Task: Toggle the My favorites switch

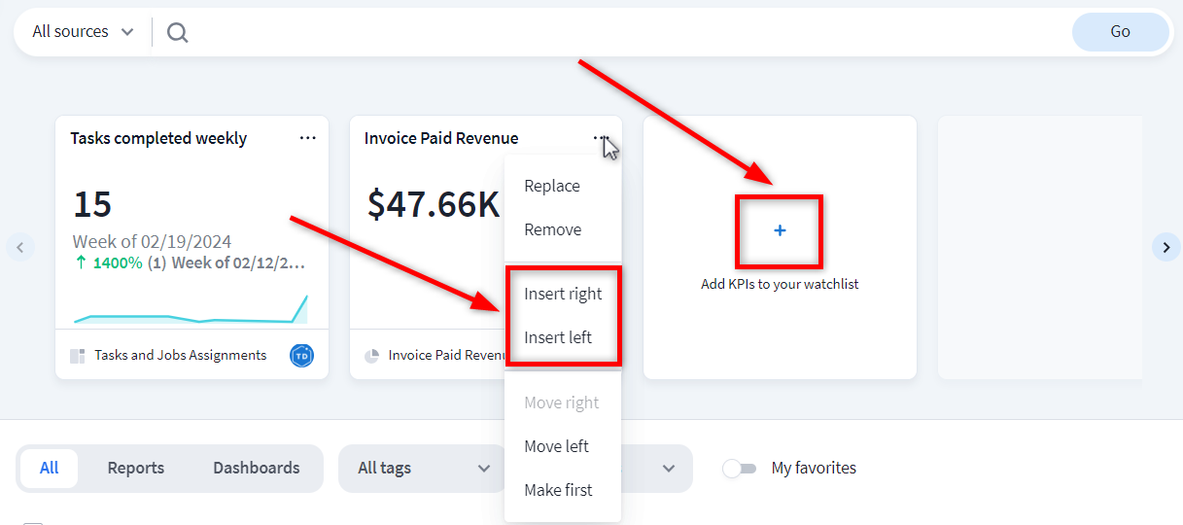Action: tap(739, 469)
